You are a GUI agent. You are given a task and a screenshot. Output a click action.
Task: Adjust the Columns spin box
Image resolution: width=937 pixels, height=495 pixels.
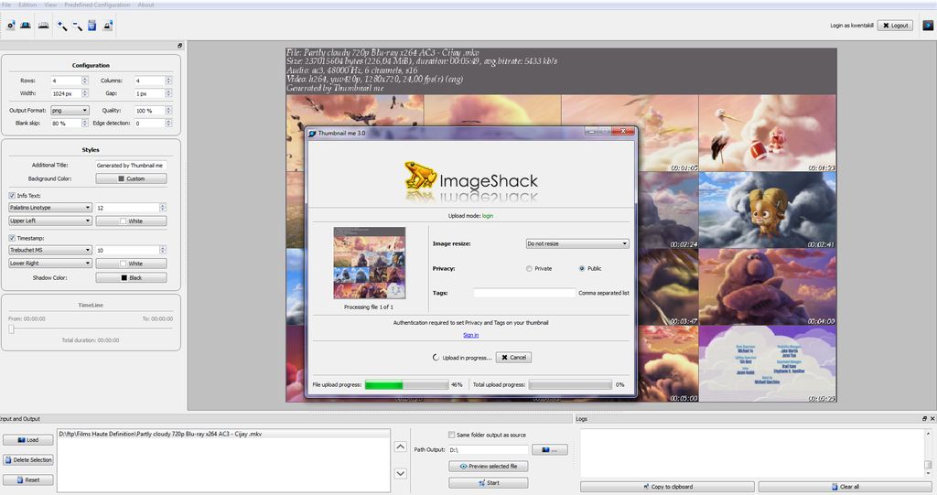point(154,81)
